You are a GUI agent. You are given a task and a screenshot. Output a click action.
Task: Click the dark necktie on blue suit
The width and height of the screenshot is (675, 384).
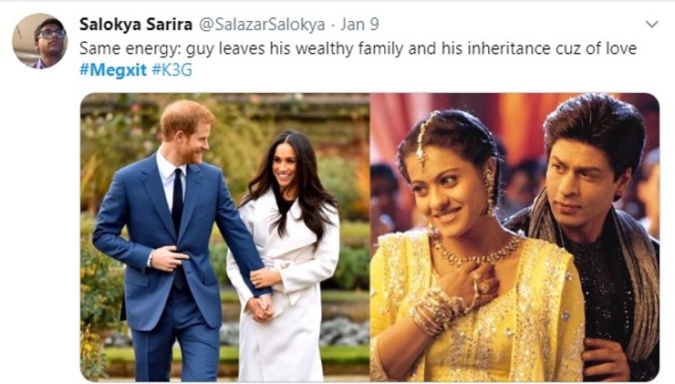pyautogui.click(x=178, y=202)
